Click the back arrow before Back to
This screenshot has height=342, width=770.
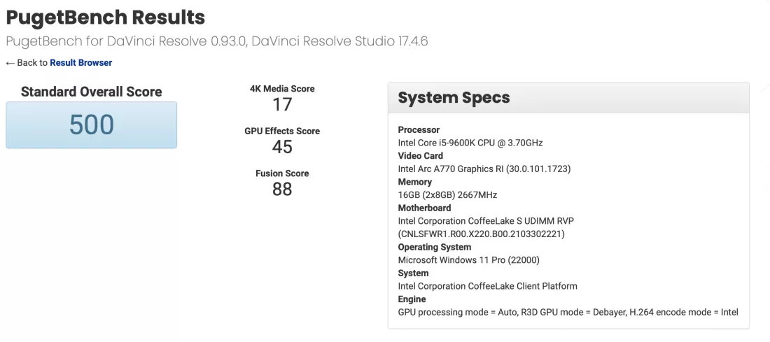coord(10,63)
